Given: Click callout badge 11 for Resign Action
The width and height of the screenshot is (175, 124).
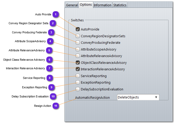Looking at the screenshot, I should pyautogui.click(x=55, y=106).
